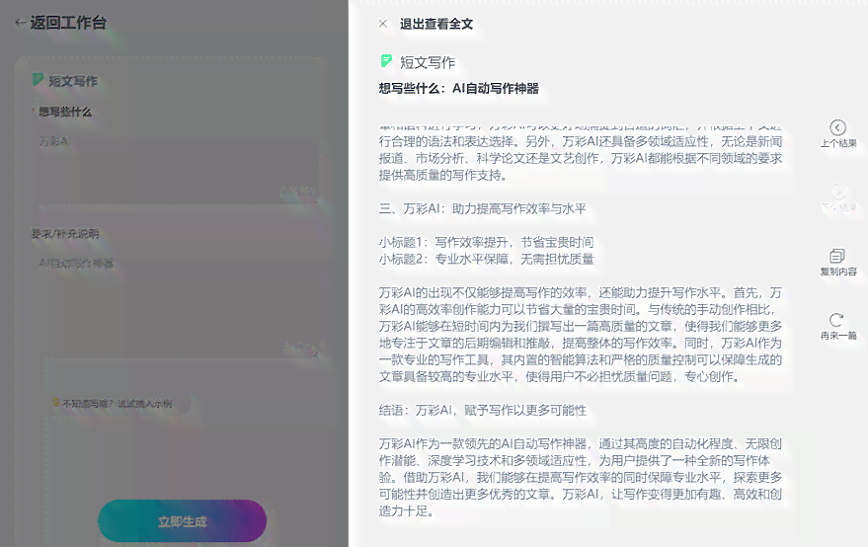The height and width of the screenshot is (547, 868).
Task: Click 不知道写啥？试试插入示例 link
Action: (118, 404)
